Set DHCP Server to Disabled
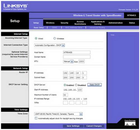 pyautogui.click(x=76, y=85)
